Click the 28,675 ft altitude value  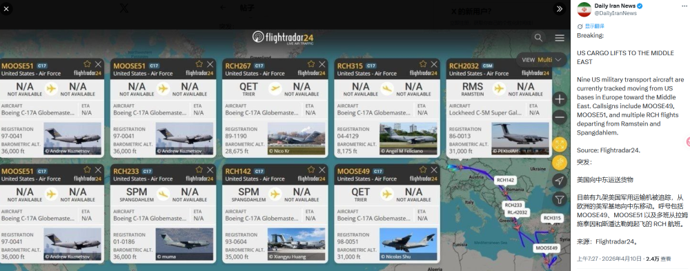click(x=237, y=151)
